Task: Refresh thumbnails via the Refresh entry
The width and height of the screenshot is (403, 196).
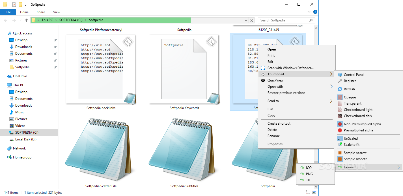Action: pos(368,89)
